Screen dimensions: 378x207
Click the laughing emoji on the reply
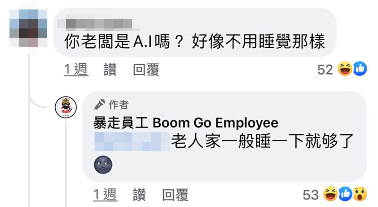pos(330,194)
